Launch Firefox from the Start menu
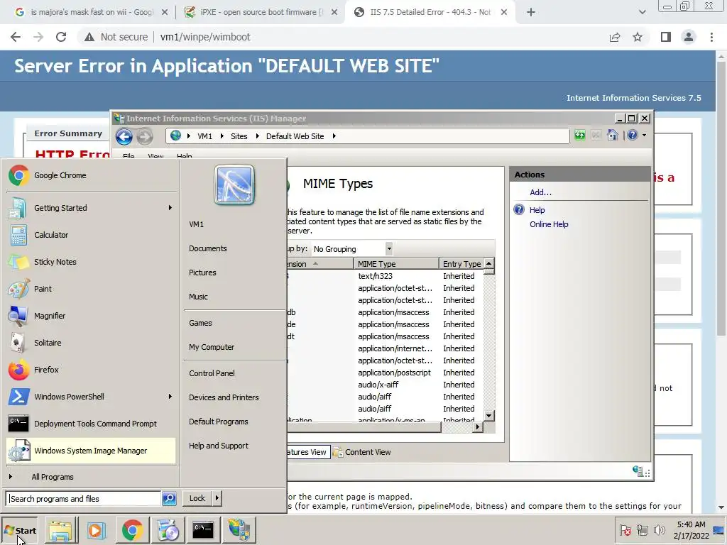Viewport: 727px width, 545px height. click(92, 370)
